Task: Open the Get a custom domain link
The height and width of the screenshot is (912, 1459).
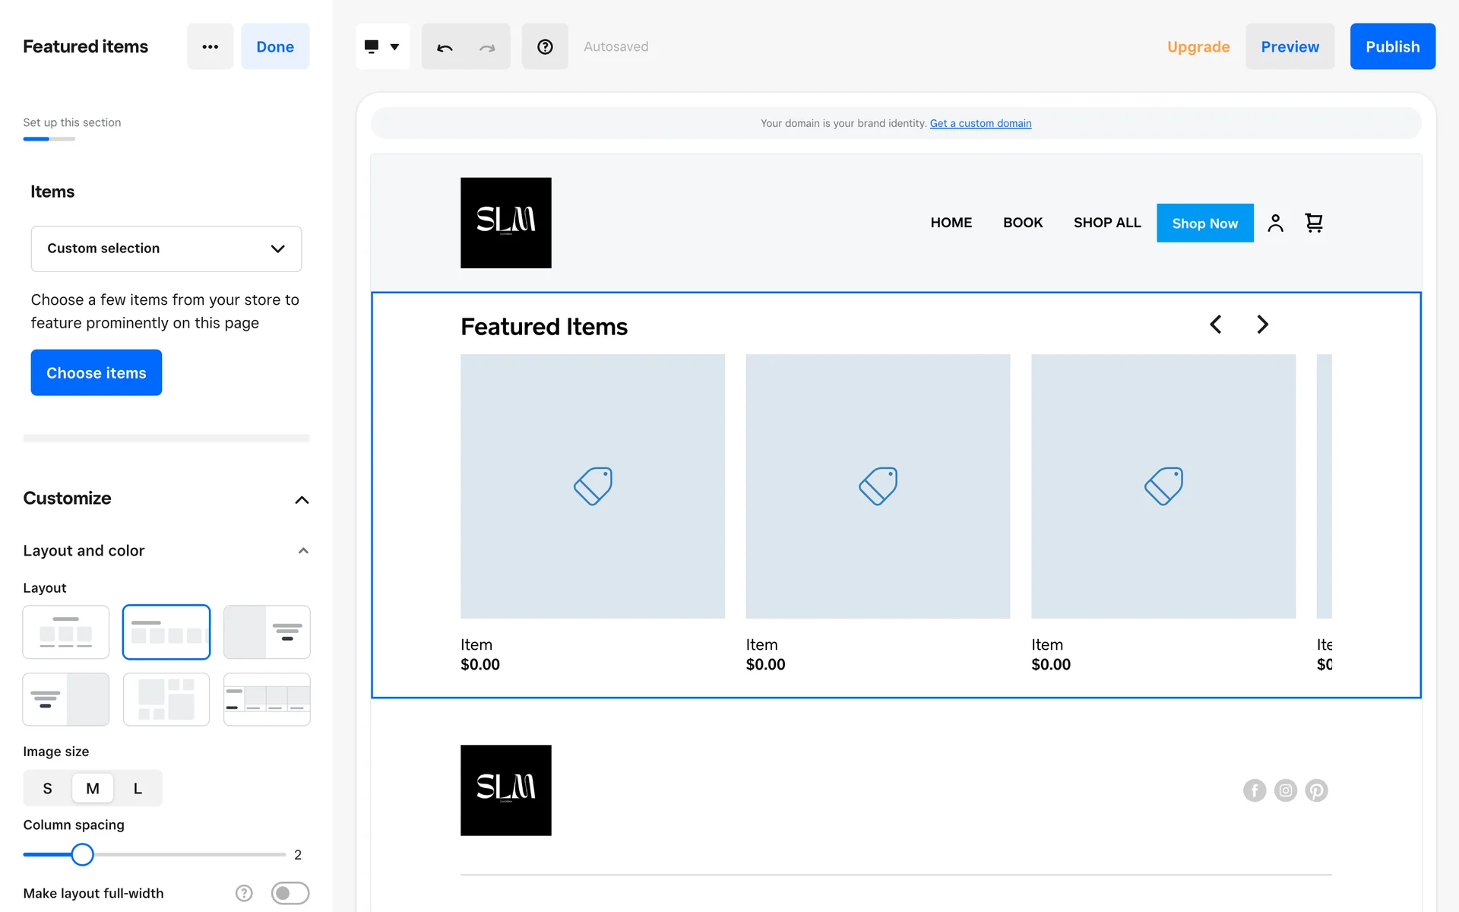Action: pos(980,123)
